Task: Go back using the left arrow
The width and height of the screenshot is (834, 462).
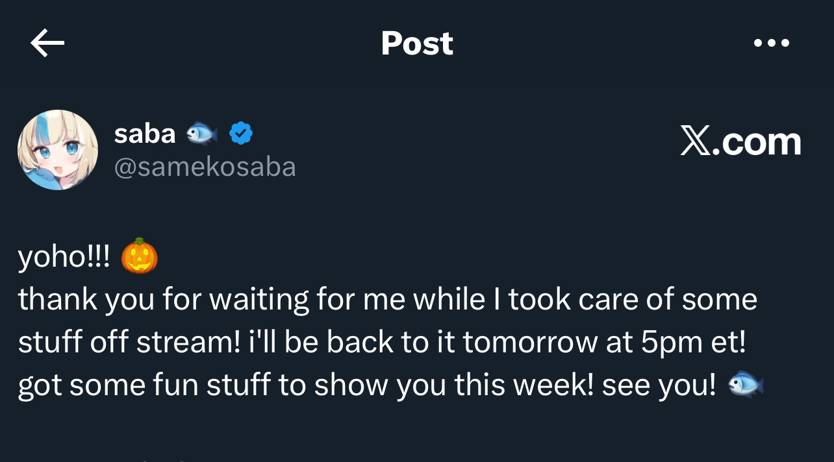Action: point(47,43)
